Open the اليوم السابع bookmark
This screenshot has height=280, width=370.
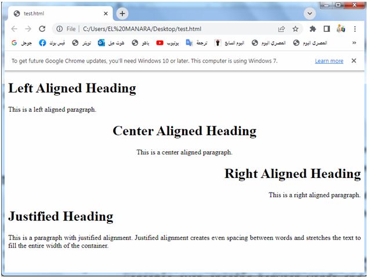click(x=229, y=43)
